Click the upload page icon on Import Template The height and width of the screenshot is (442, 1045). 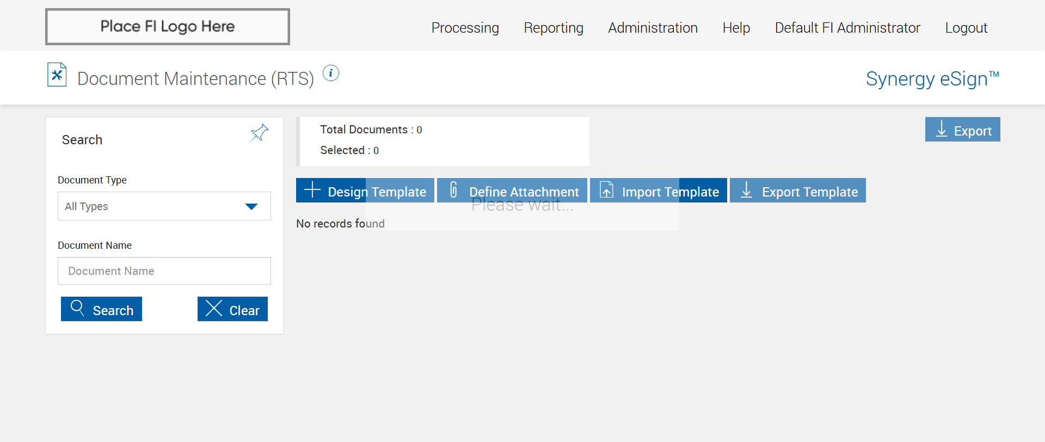606,190
